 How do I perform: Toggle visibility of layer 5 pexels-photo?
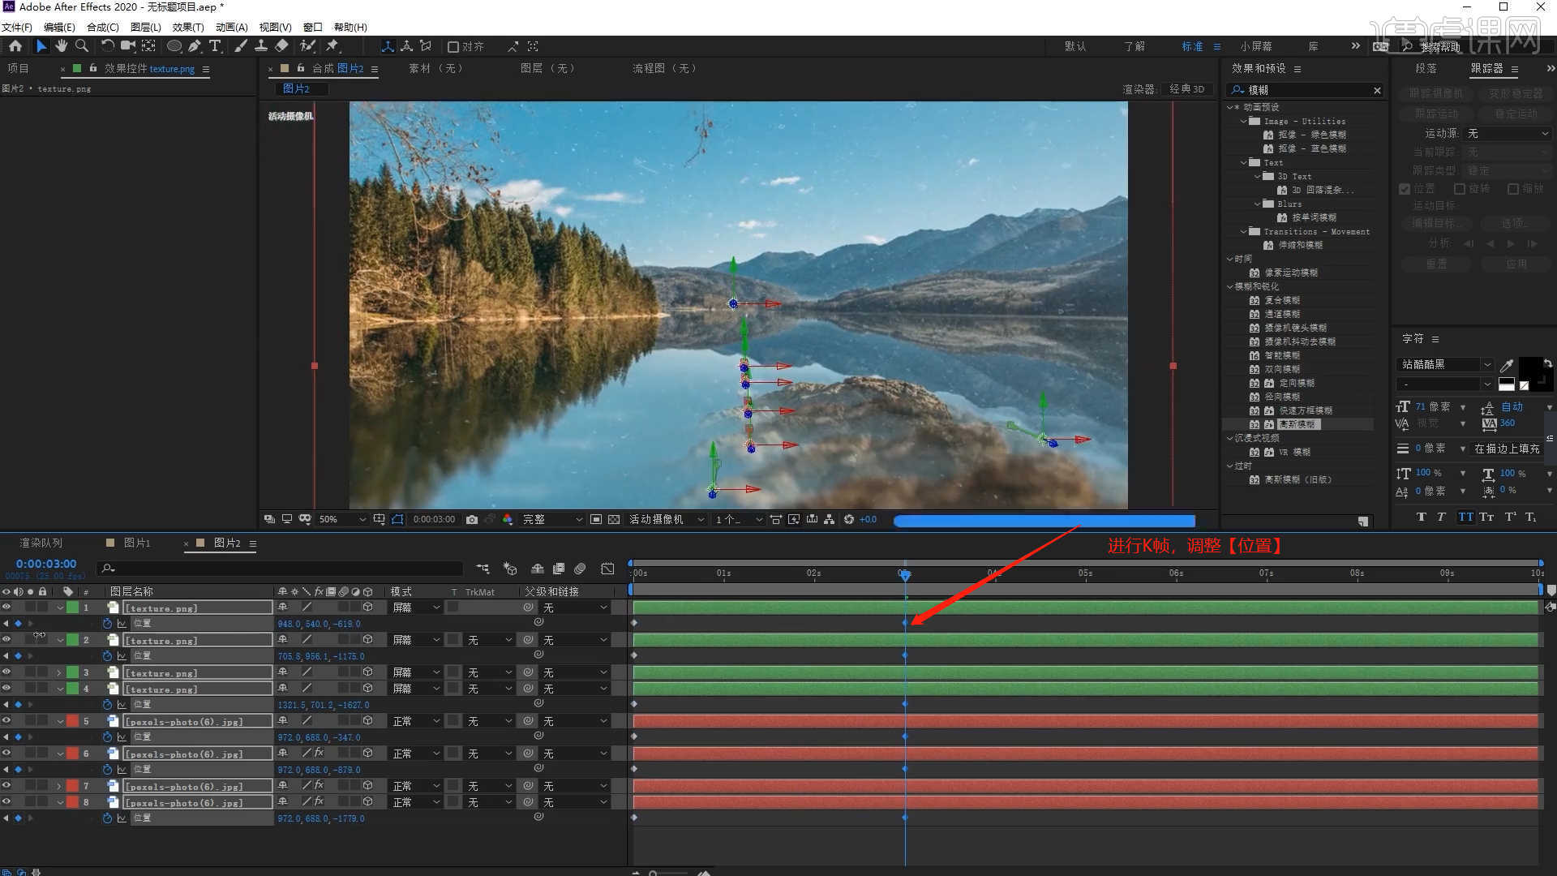pyautogui.click(x=6, y=720)
